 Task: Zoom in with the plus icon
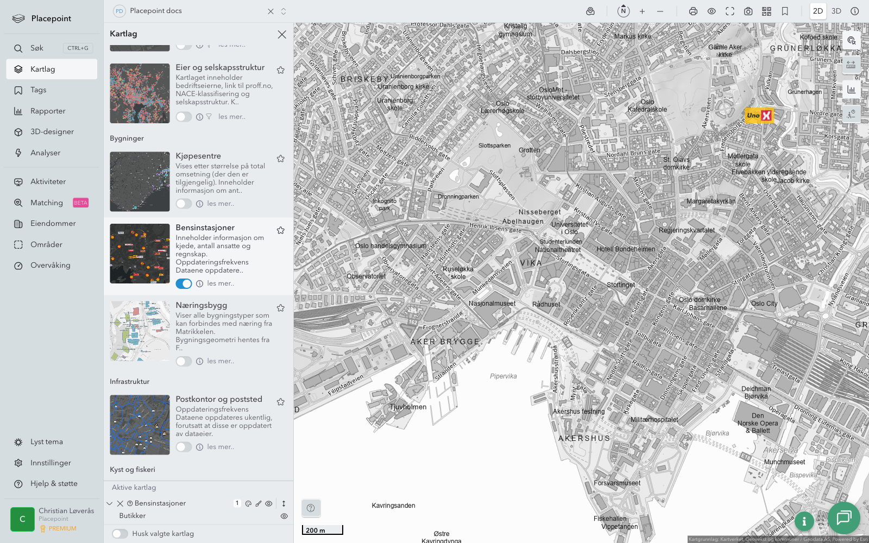tap(642, 11)
